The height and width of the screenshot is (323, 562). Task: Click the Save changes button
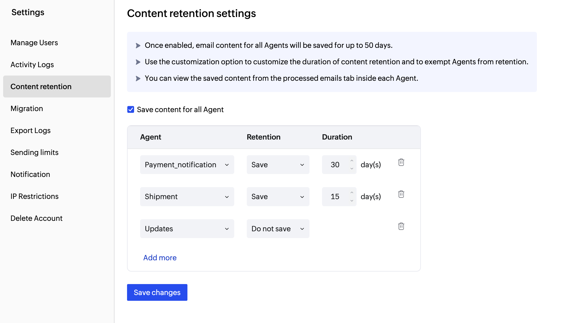[x=157, y=292]
